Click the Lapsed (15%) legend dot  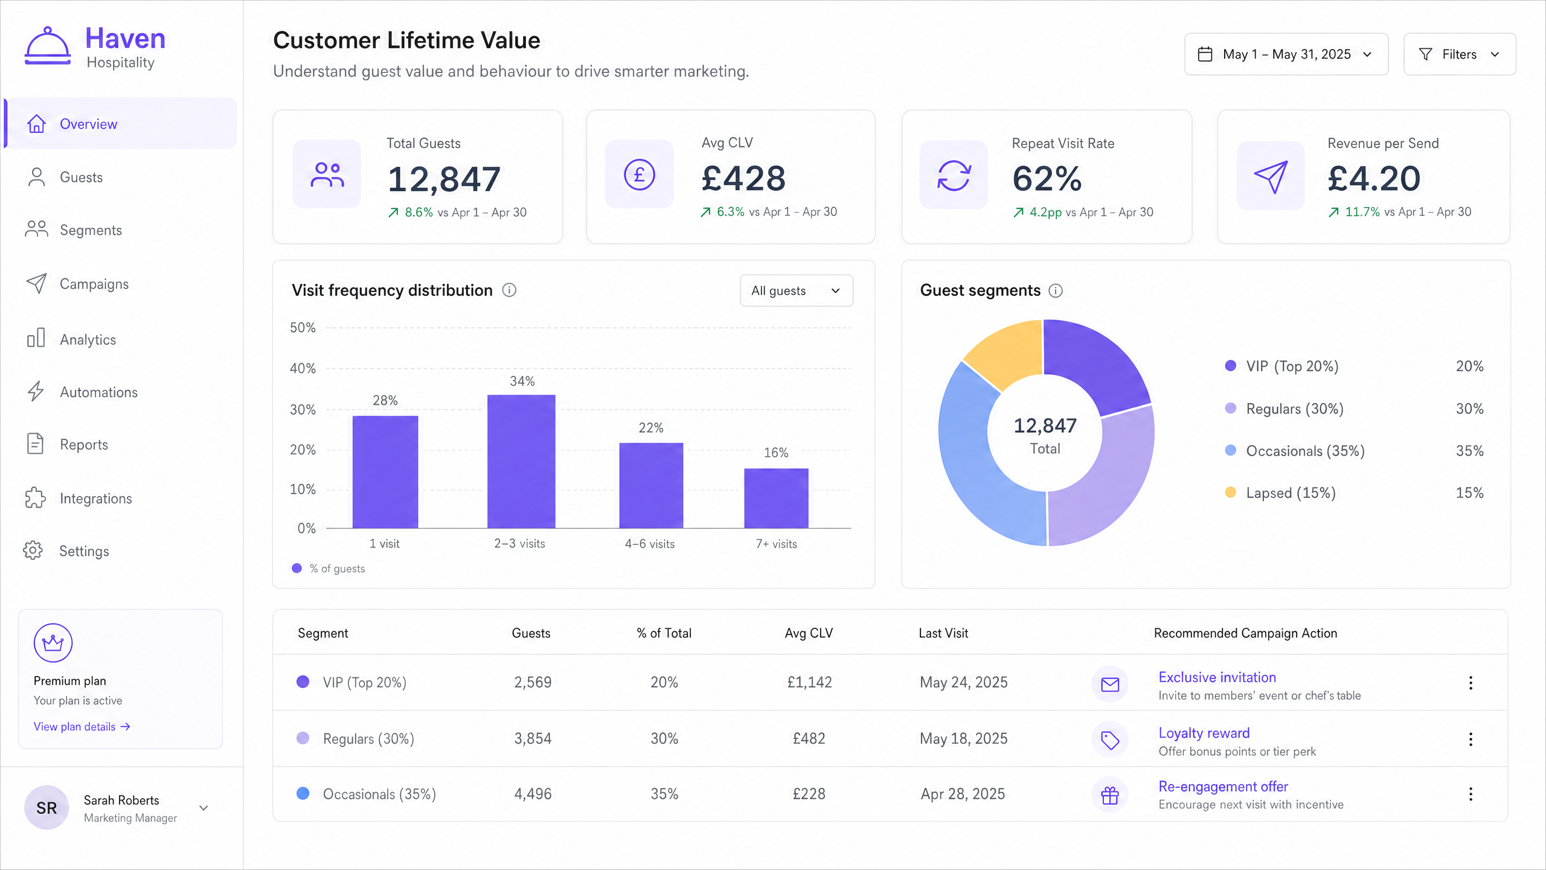(x=1230, y=492)
